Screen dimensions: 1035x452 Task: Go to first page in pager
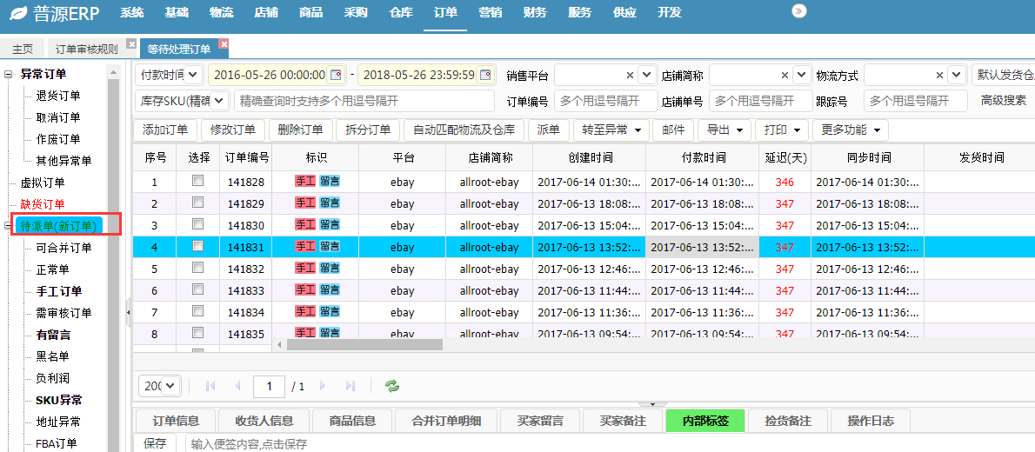pyautogui.click(x=211, y=386)
